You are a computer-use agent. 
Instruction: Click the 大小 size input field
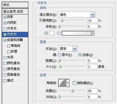tap(93, 67)
